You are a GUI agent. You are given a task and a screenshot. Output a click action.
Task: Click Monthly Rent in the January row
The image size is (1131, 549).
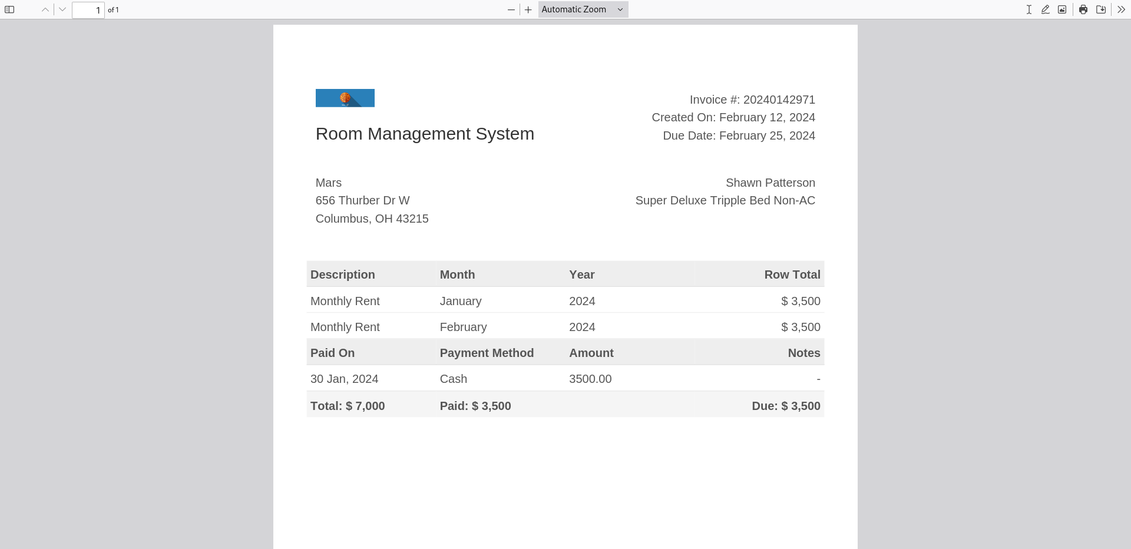click(x=345, y=301)
